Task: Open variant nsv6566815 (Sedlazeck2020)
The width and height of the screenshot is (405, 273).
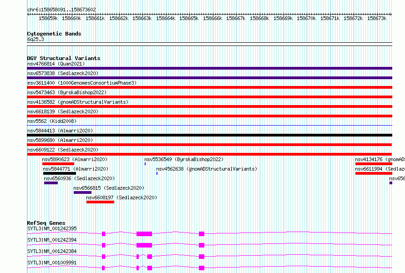Action: tap(82, 192)
